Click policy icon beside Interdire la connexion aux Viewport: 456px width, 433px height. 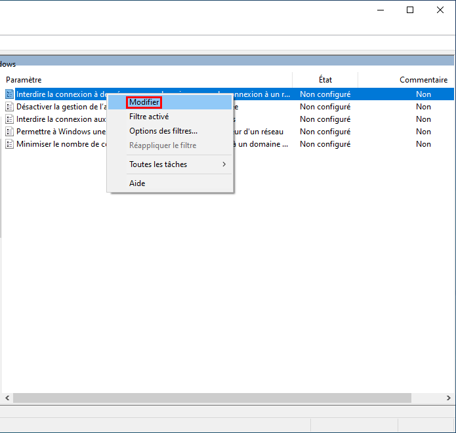[x=10, y=119]
